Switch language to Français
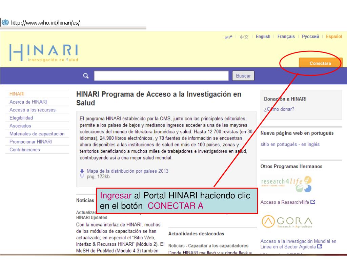 click(286, 37)
